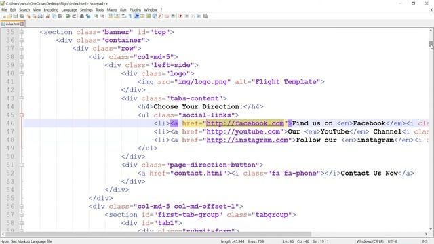Collapse fold marker on line 56
This screenshot has width=434, height=244.
pyautogui.click(x=21, y=206)
